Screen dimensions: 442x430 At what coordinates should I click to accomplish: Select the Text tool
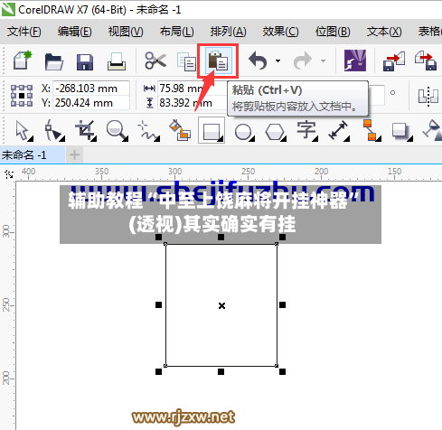pyautogui.click(x=307, y=131)
